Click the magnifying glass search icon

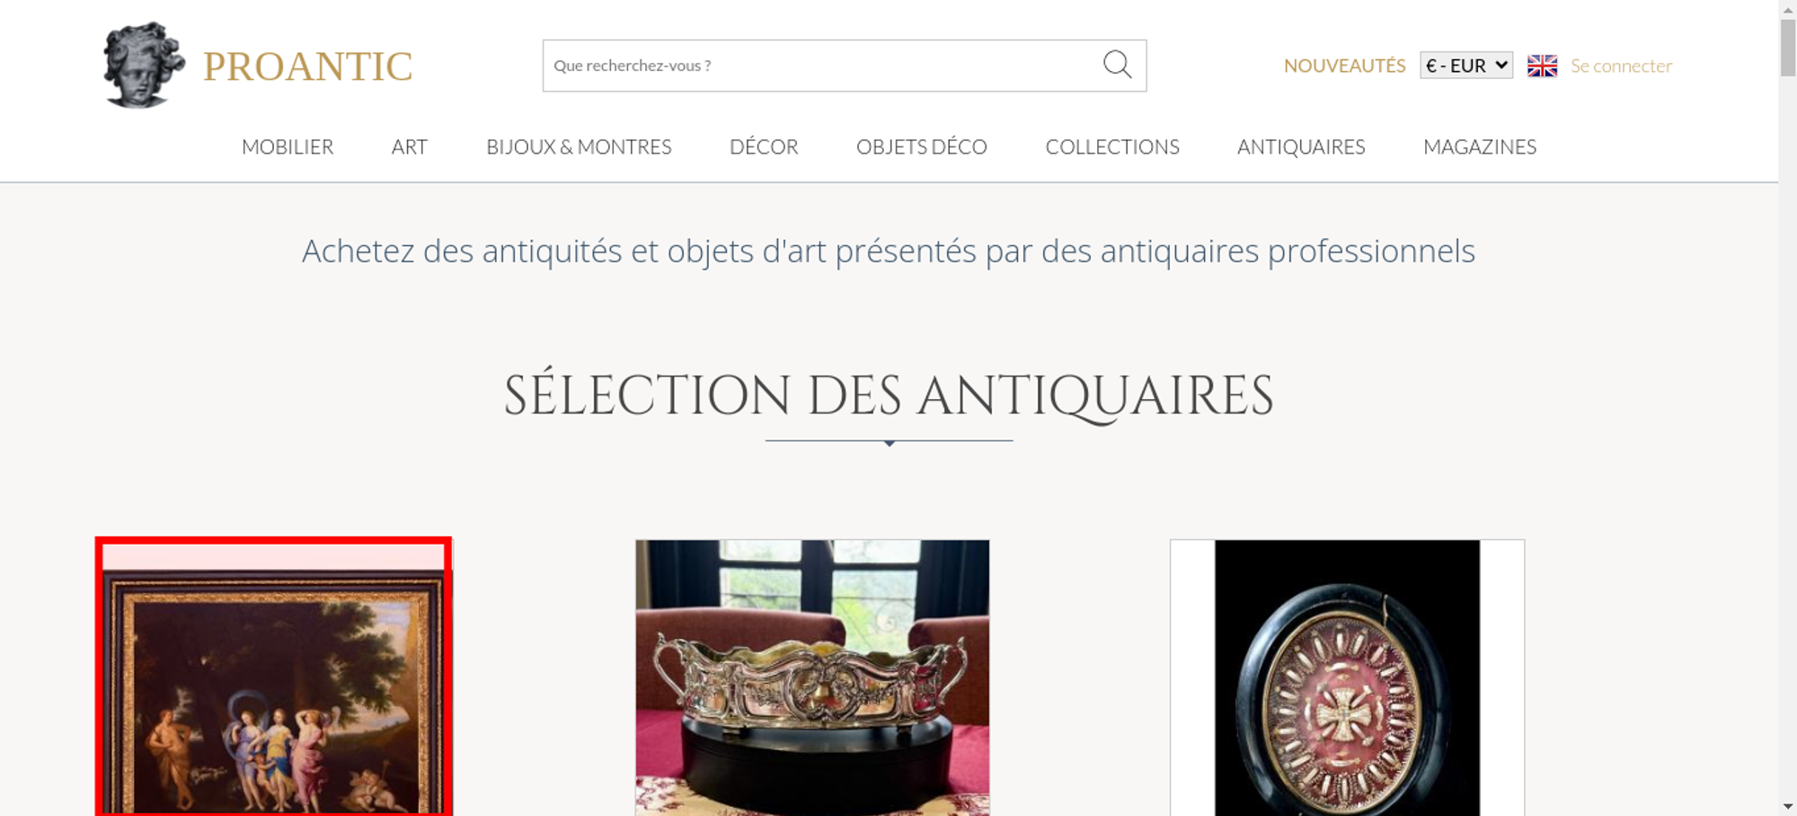[1117, 65]
